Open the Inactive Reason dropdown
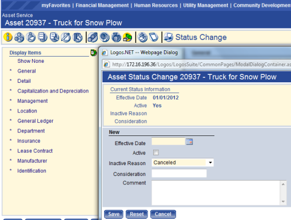 (210, 163)
